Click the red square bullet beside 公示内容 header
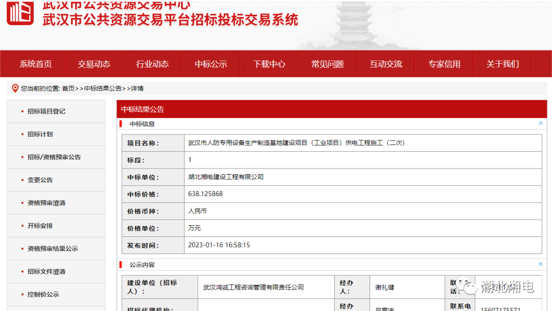The image size is (552, 311). [122, 265]
